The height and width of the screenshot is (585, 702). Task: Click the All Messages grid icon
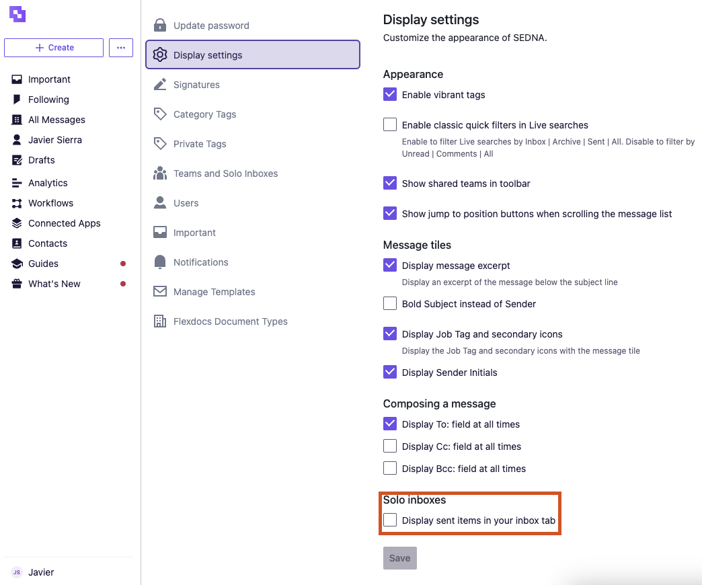point(17,120)
